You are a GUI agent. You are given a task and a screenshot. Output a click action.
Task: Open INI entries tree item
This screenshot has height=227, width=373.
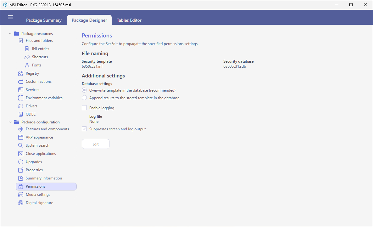click(41, 49)
